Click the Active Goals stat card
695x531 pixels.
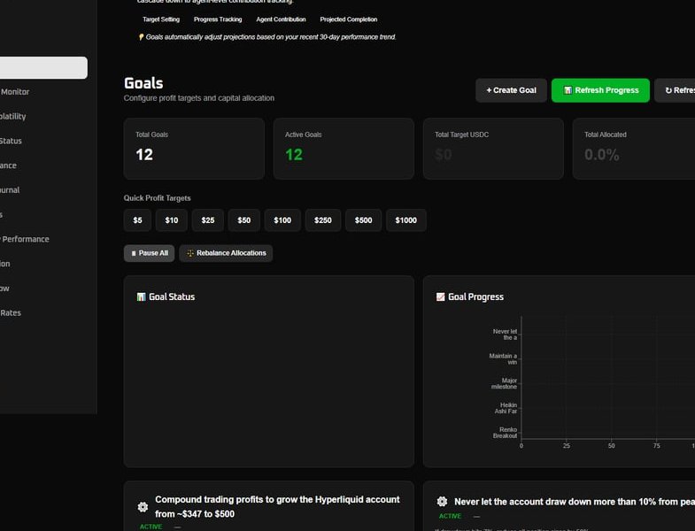coord(343,149)
